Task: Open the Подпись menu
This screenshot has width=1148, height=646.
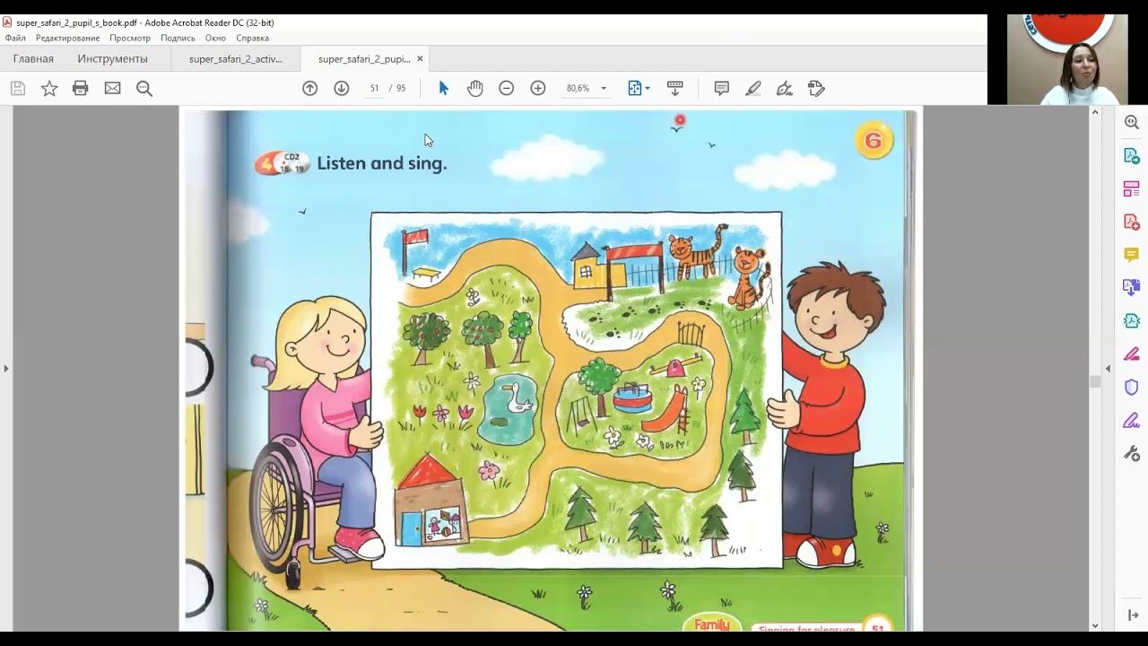Action: click(178, 38)
